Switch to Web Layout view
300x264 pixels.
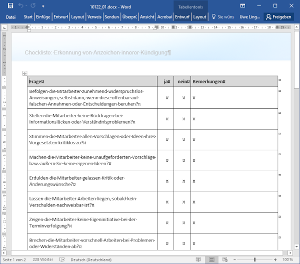(x=224, y=260)
